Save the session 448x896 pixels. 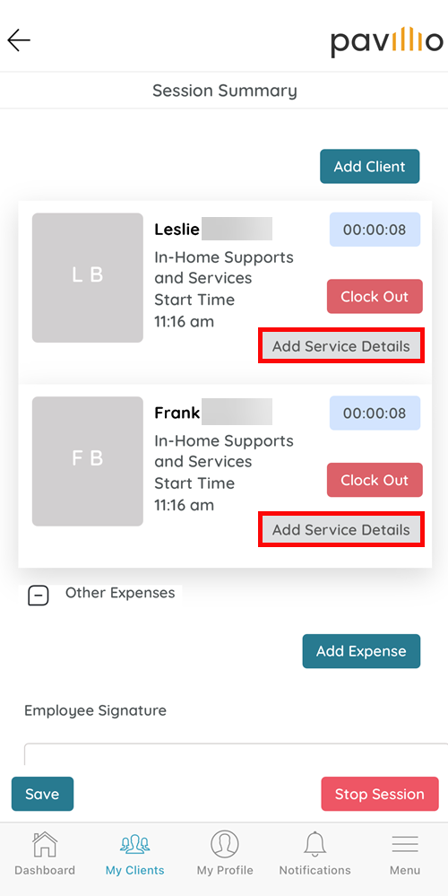pyautogui.click(x=42, y=794)
